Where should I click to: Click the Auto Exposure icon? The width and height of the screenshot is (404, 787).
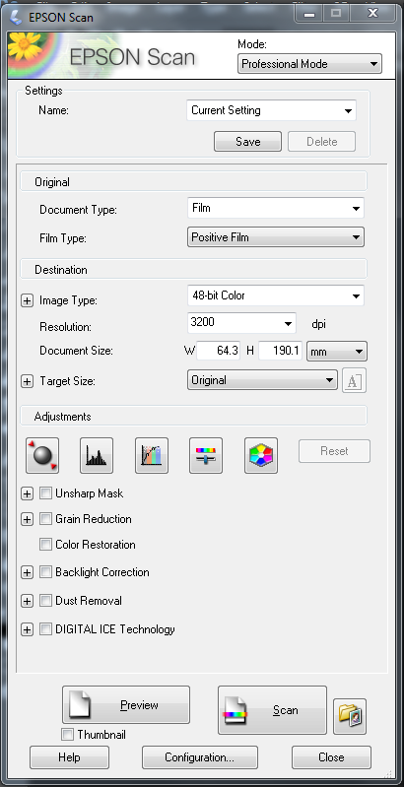click(x=42, y=455)
